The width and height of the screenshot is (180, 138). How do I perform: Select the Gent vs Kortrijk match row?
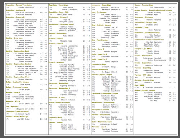point(27,85)
